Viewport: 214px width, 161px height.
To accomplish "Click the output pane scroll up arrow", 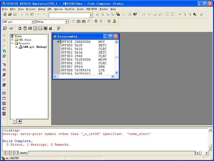I will click(x=210, y=130).
